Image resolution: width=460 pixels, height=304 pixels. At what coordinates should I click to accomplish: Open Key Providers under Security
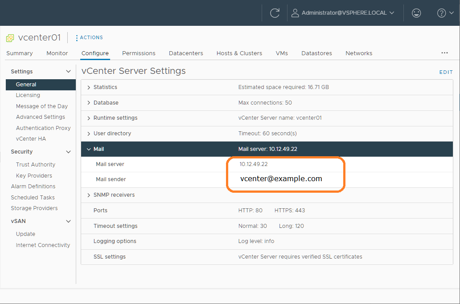(34, 176)
